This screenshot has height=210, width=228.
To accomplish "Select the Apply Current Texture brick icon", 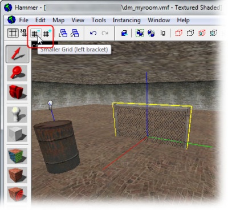I will tap(17, 175).
